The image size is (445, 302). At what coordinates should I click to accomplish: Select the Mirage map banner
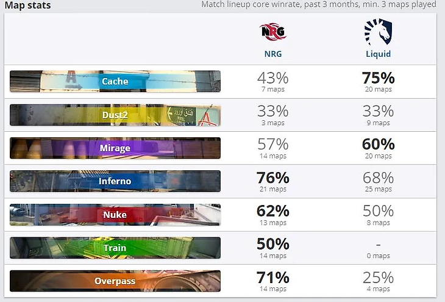(115, 148)
